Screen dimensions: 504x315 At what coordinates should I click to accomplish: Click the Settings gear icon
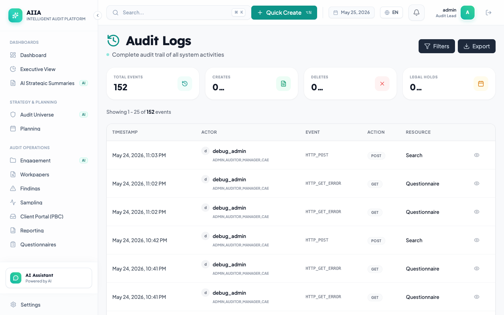(13, 304)
